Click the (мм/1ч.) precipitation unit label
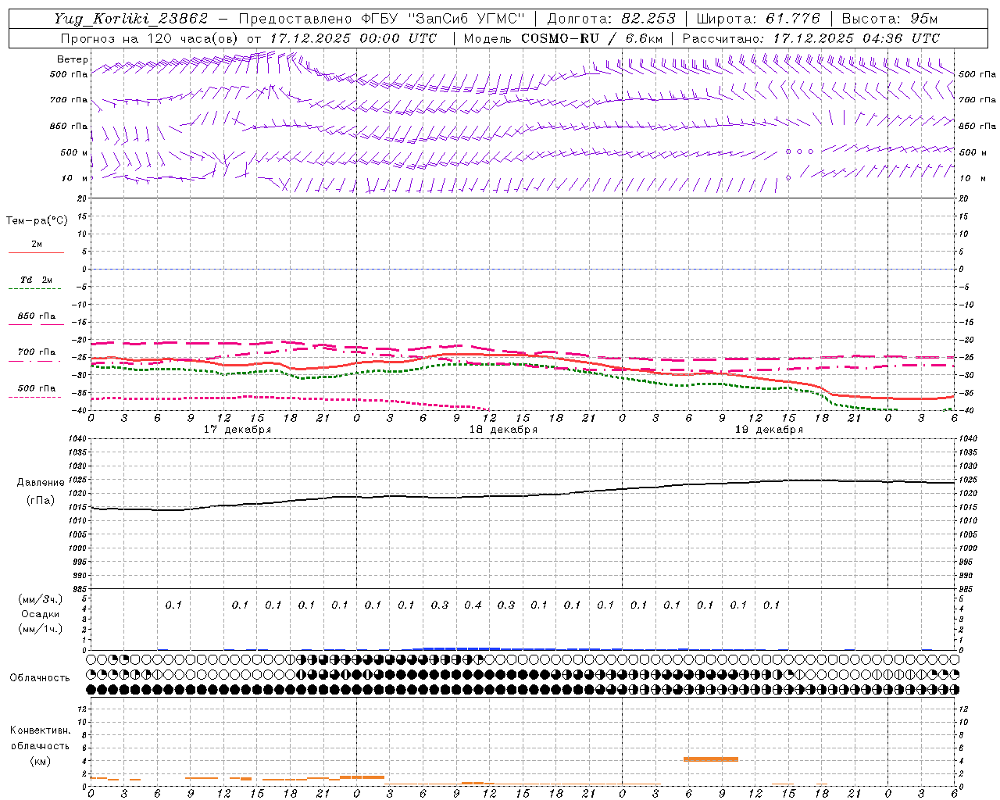1000x800 pixels. (x=40, y=629)
